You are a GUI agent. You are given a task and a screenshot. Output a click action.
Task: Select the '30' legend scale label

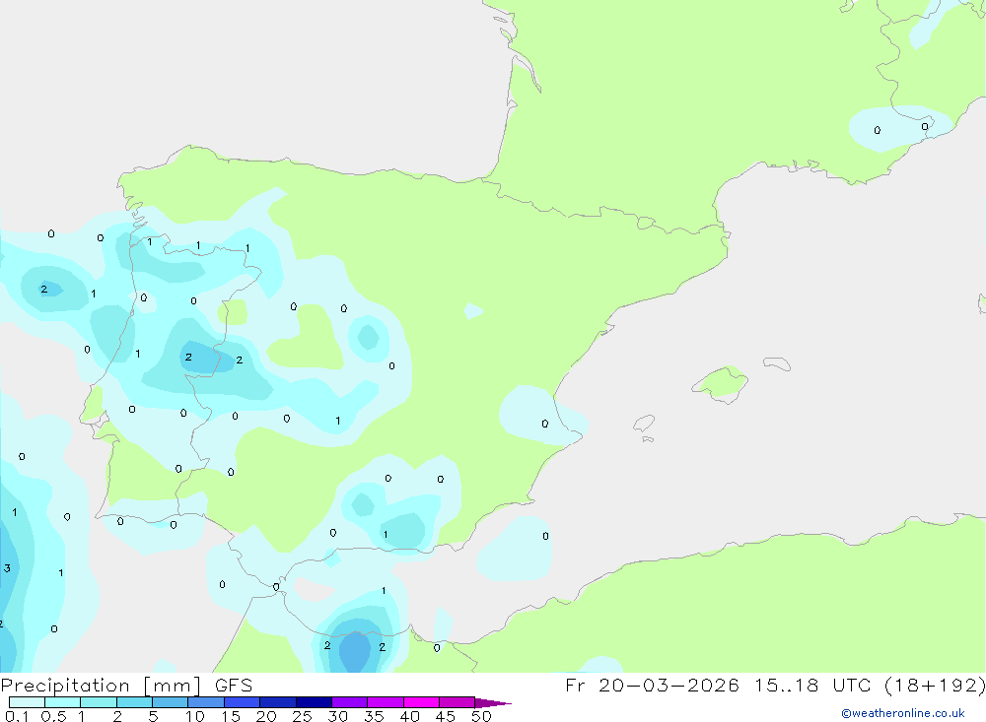tap(337, 716)
